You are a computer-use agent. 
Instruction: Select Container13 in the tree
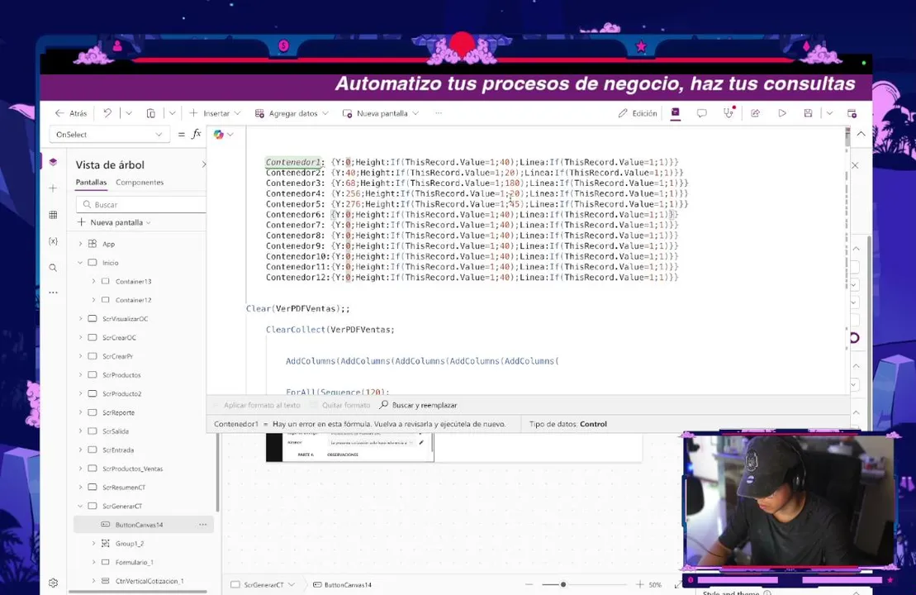[133, 282]
